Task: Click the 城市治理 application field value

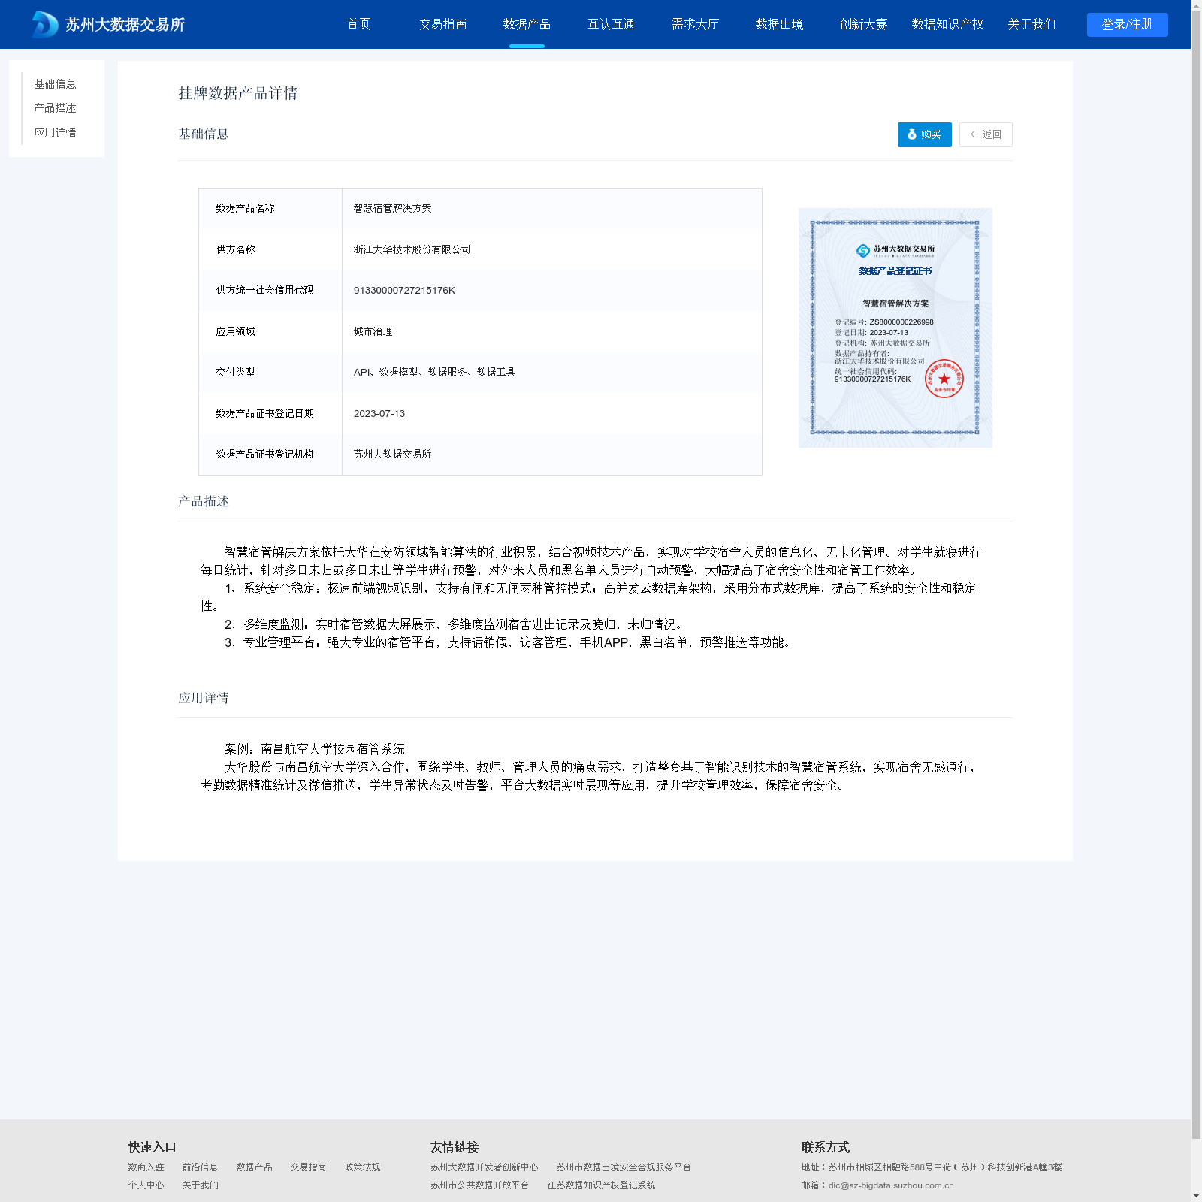Action: (x=373, y=331)
